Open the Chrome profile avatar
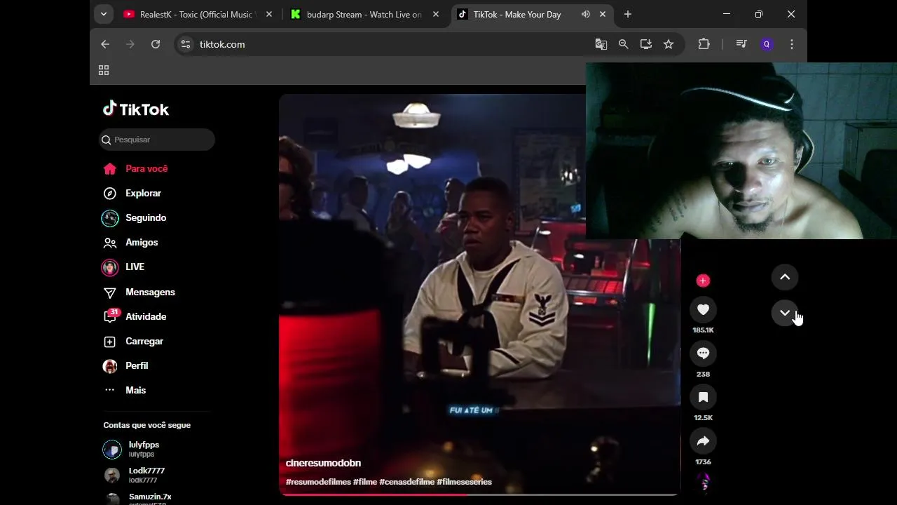Image resolution: width=897 pixels, height=505 pixels. 767,44
